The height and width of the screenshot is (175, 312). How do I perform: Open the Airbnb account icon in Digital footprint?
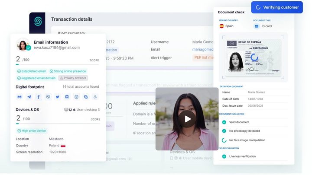tap(95, 97)
